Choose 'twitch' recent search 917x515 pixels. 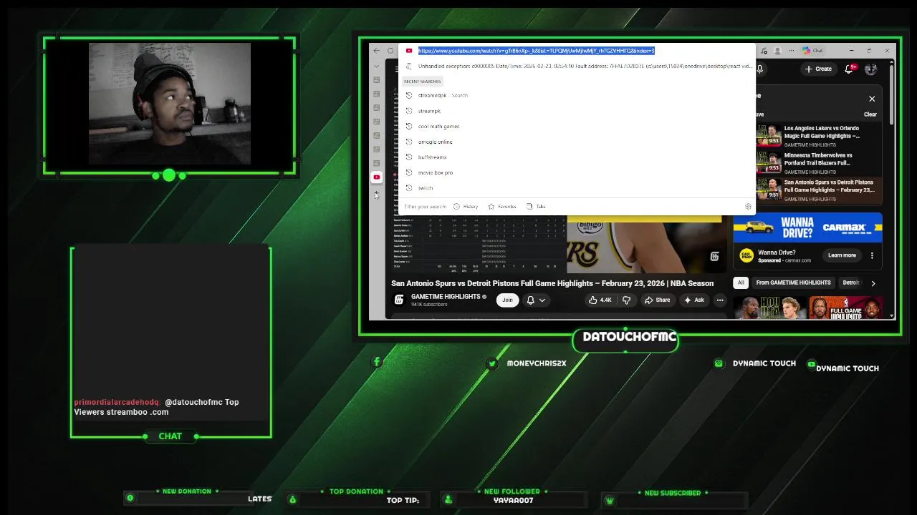(577, 187)
